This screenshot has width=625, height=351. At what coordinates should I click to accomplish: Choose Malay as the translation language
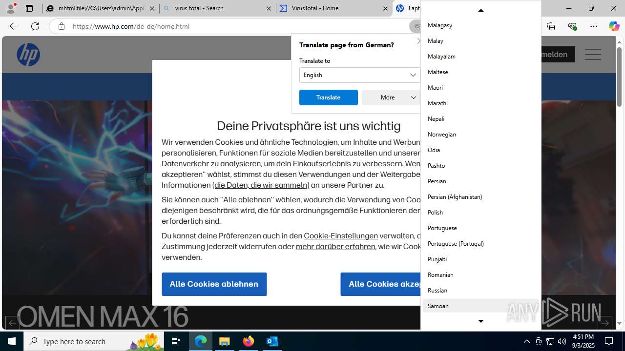(x=480, y=40)
